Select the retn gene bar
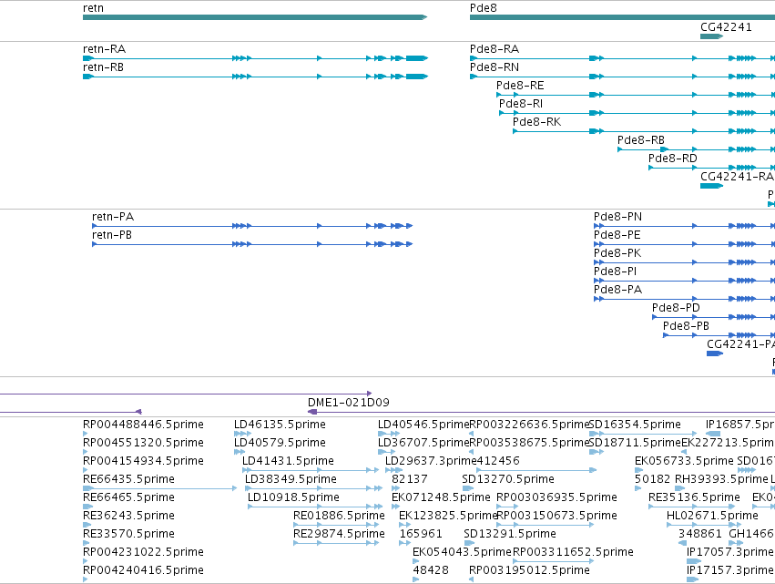This screenshot has height=584, width=775. pyautogui.click(x=255, y=17)
